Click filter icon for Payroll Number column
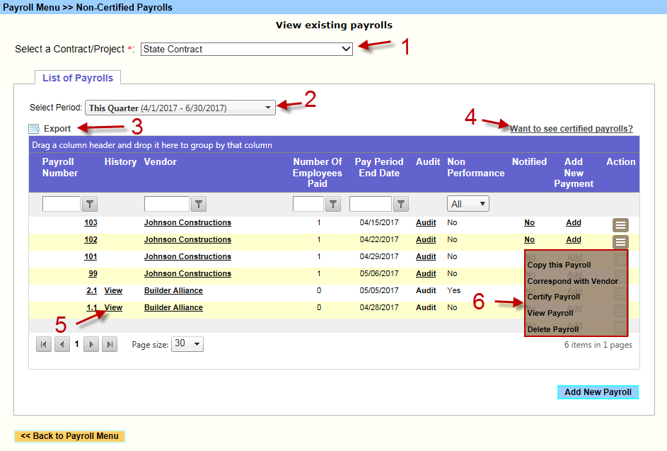Viewport: 667px width, 451px height. [x=90, y=205]
